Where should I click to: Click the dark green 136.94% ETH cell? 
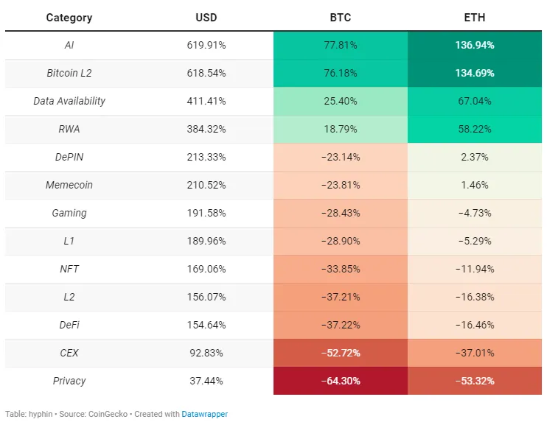475,46
